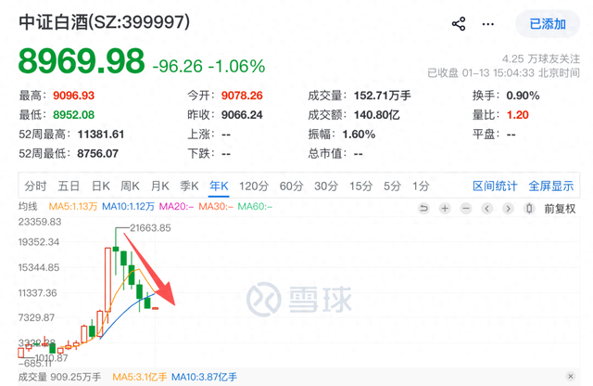Zoom in the chart with plus icon
This screenshot has width=593, height=386.
[x=445, y=209]
